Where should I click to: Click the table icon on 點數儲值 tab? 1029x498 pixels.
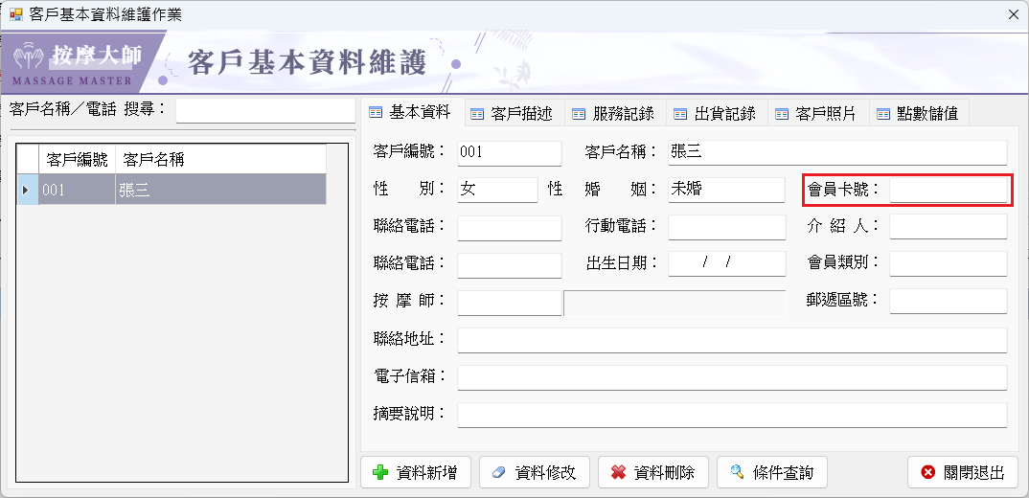point(883,114)
